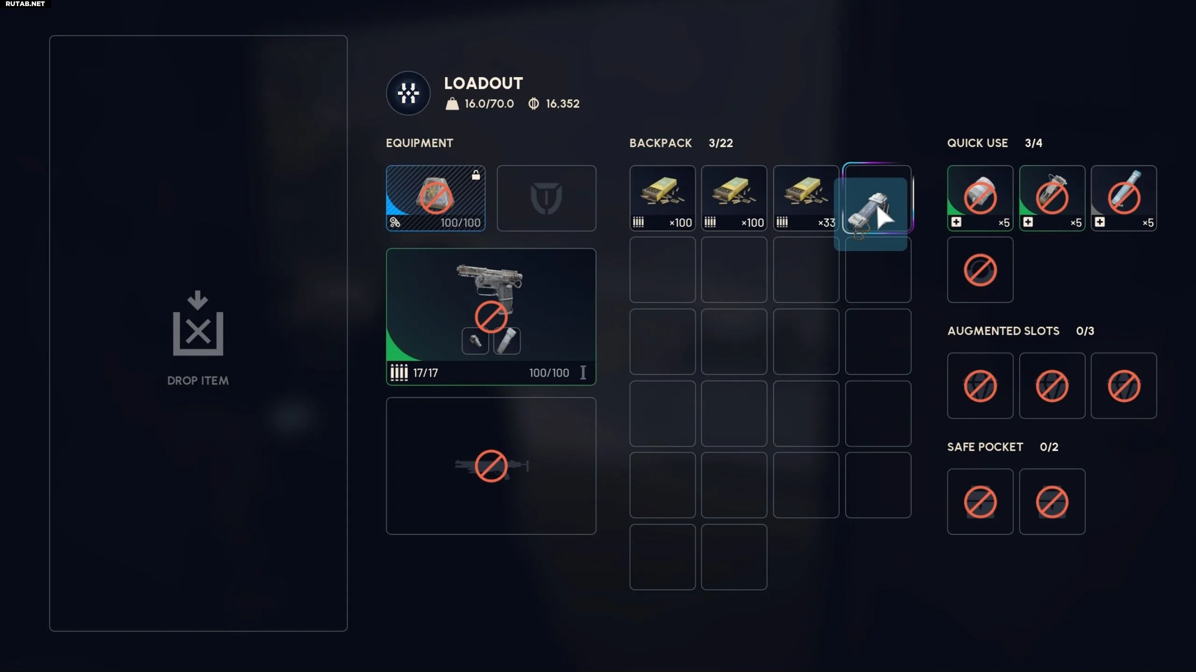Click the empty shield equipment slot
Screen dimensions: 1196x672
pos(546,198)
